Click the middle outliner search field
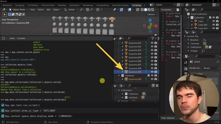Viewport: 221px width, 124px height. (x=137, y=38)
